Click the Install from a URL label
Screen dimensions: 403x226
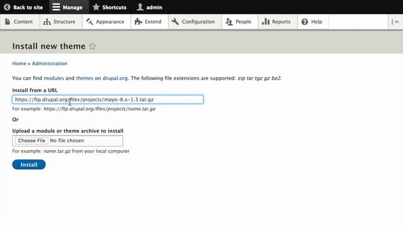(35, 90)
